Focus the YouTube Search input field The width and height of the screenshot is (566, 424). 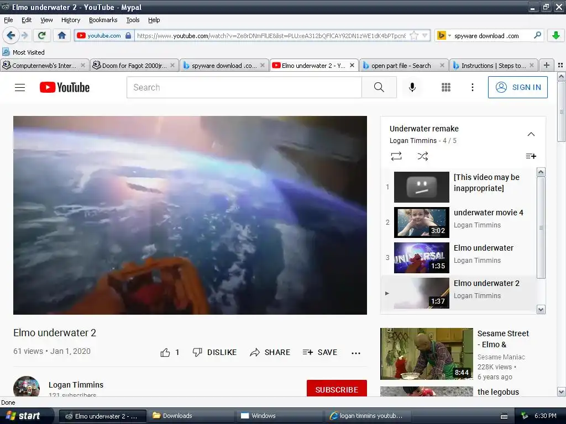(244, 87)
